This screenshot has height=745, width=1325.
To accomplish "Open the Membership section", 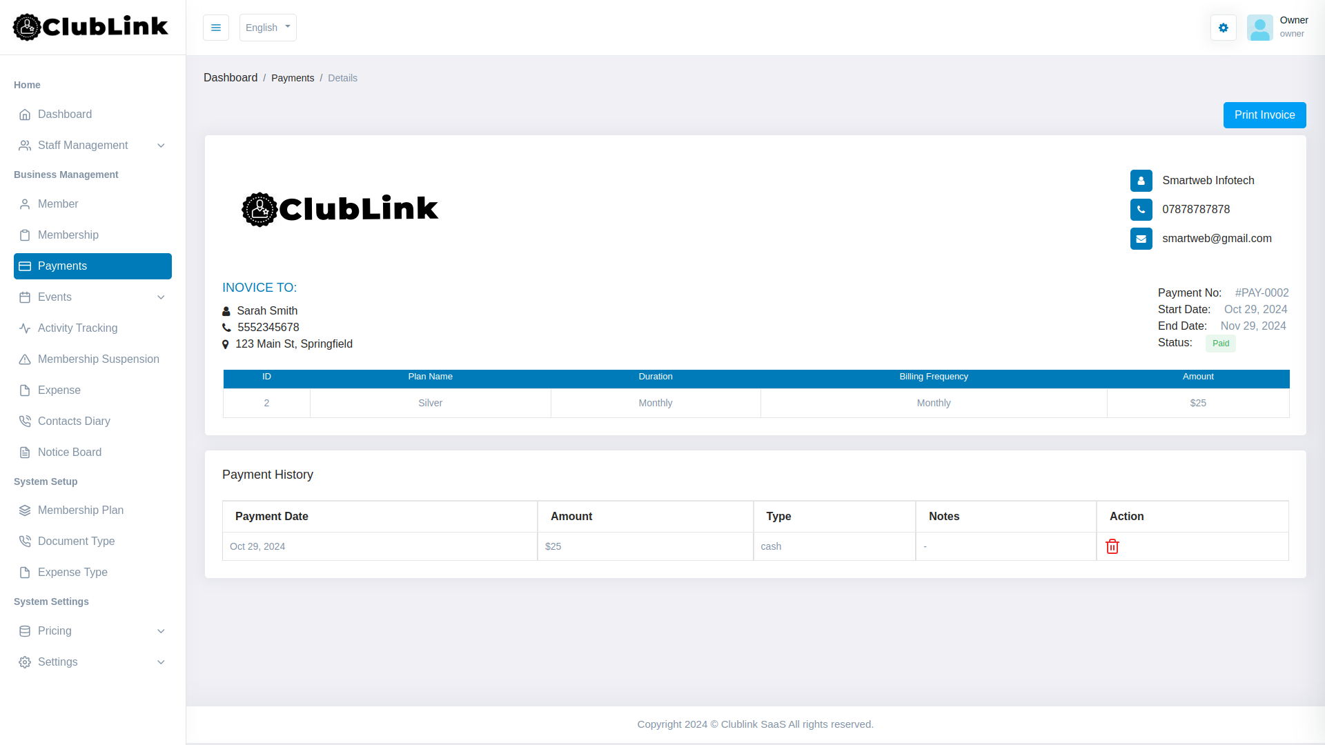I will point(68,235).
